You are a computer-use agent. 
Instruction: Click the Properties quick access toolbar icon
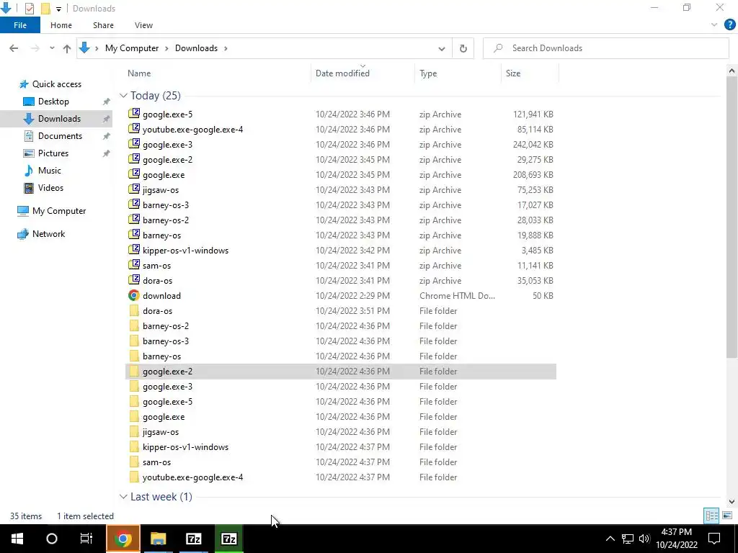(29, 9)
